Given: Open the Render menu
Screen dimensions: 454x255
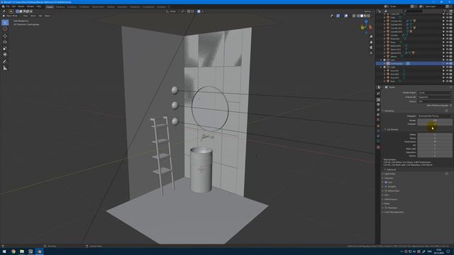Looking at the screenshot, I should [21, 6].
